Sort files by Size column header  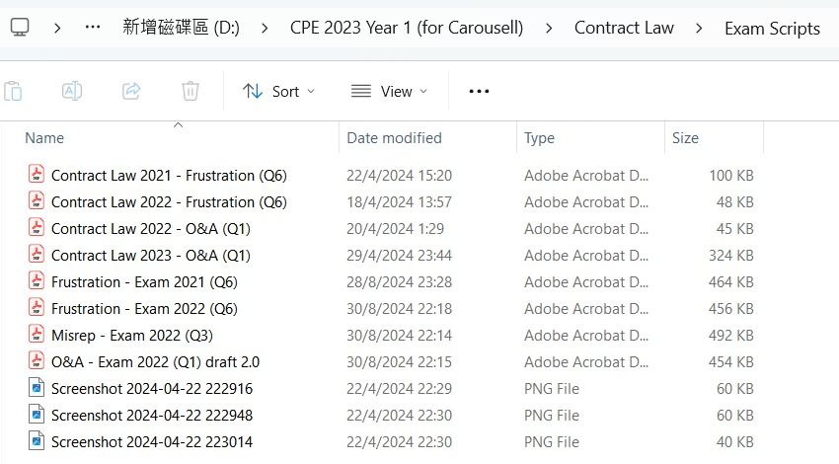685,138
